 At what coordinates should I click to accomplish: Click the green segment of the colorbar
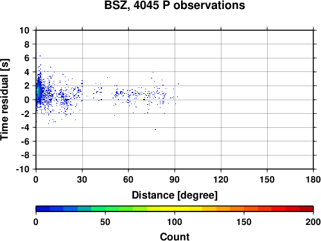[112, 209]
